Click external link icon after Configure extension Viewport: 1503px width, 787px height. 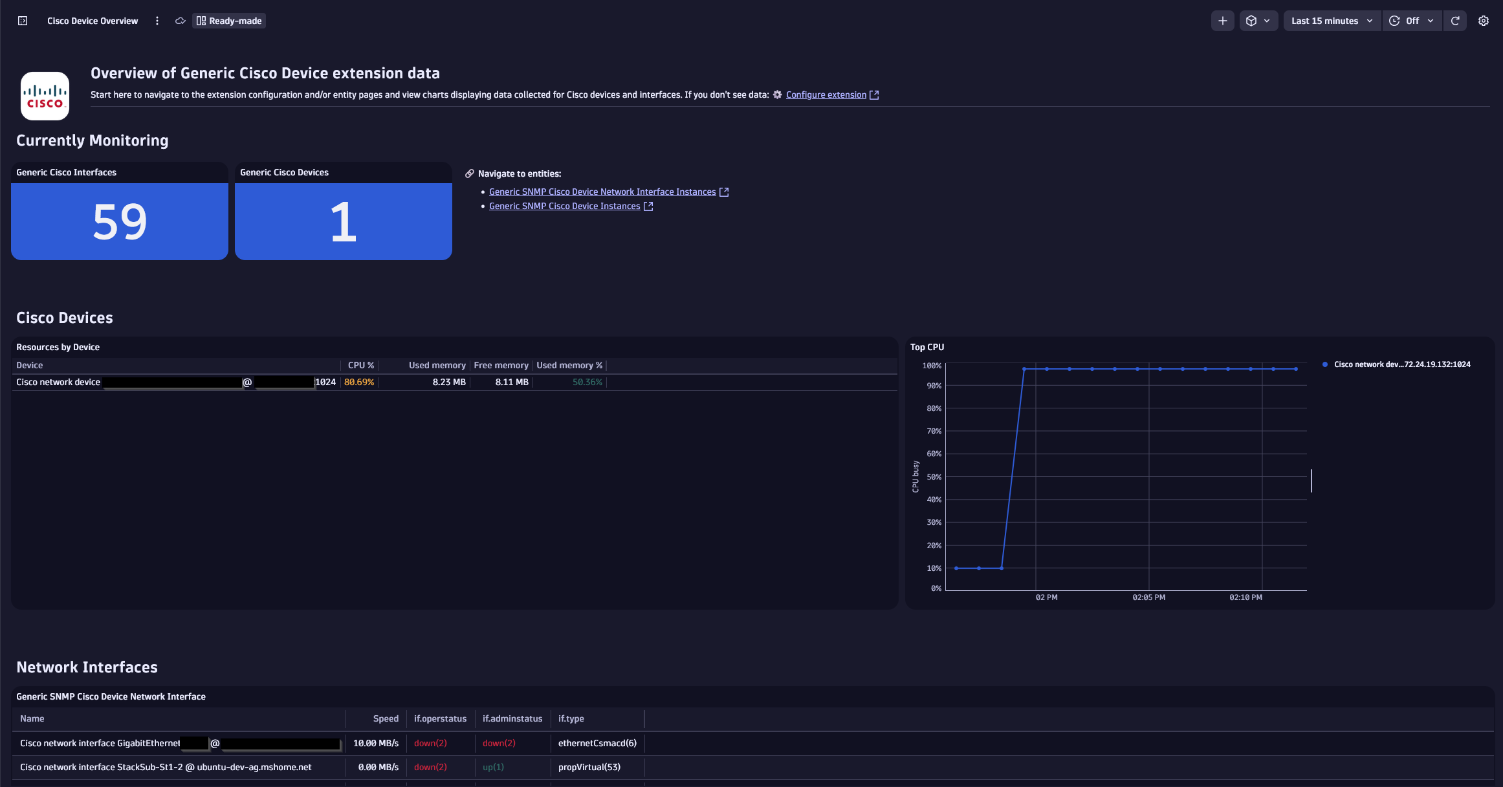(874, 94)
